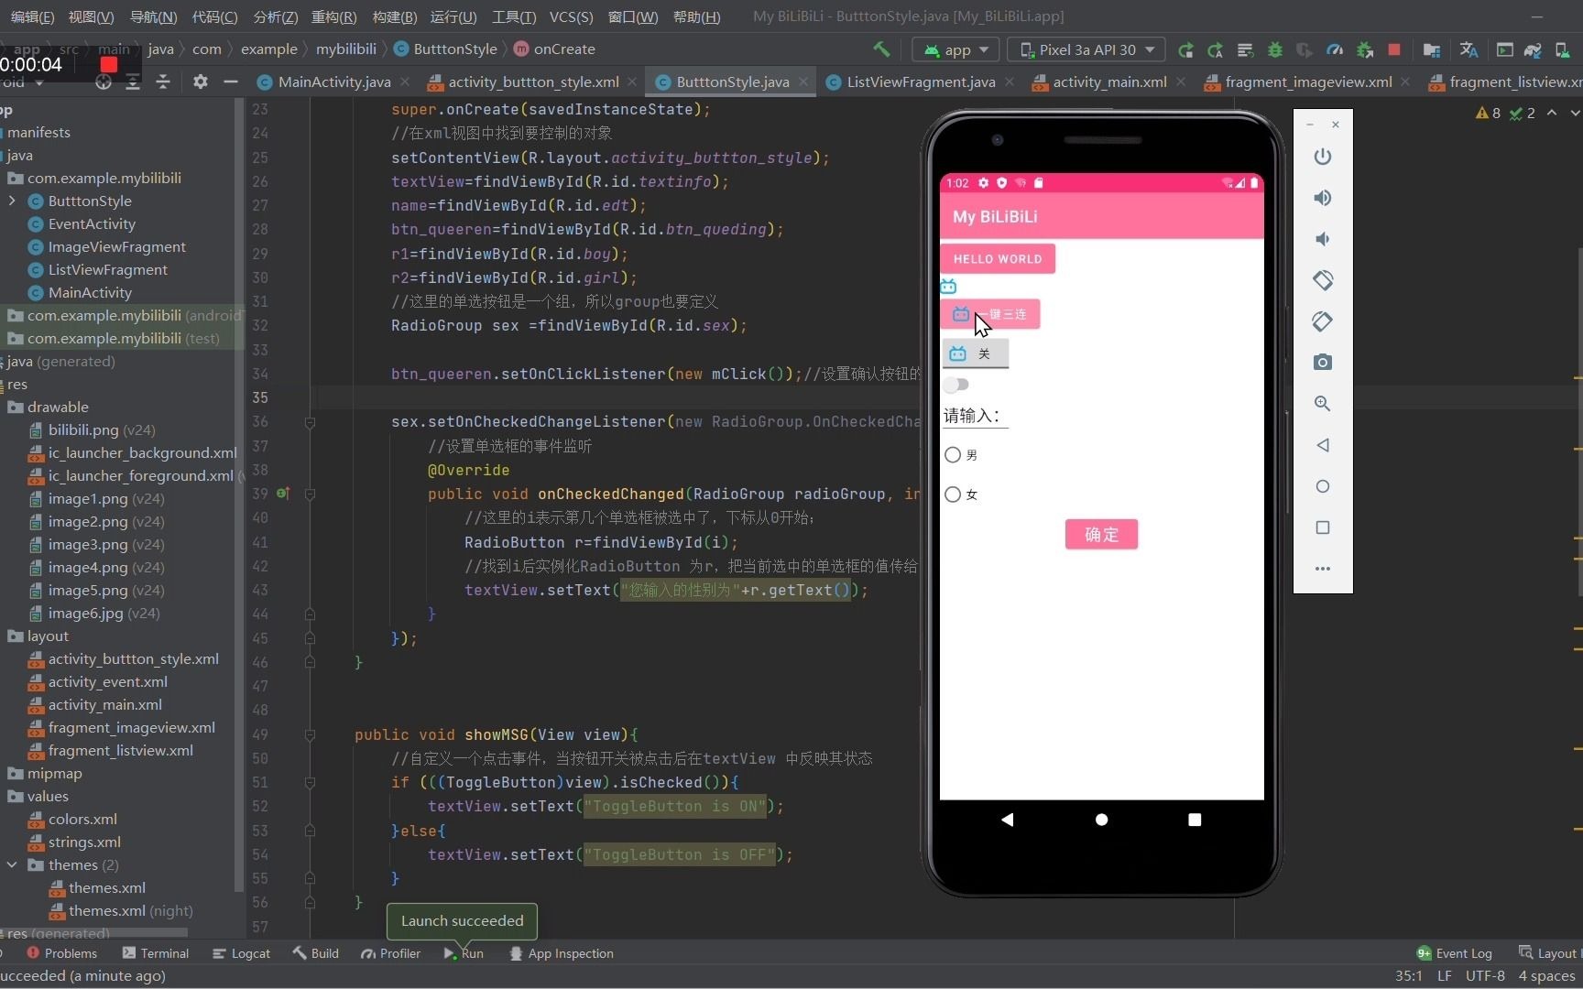Viewport: 1583px width, 989px height.
Task: Increase emulator volume with the speaker icon
Action: pyautogui.click(x=1323, y=198)
